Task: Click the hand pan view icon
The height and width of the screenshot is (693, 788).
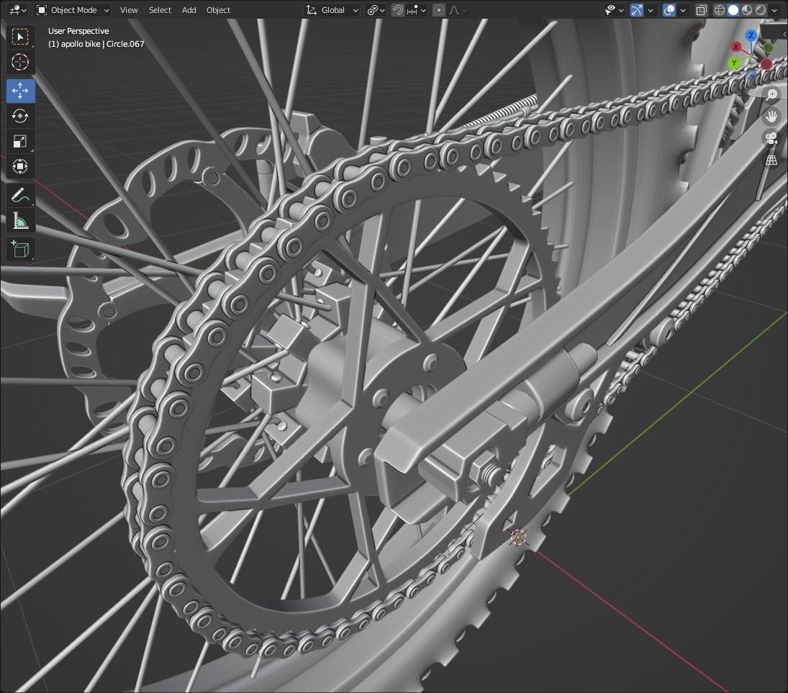Action: coord(771,117)
